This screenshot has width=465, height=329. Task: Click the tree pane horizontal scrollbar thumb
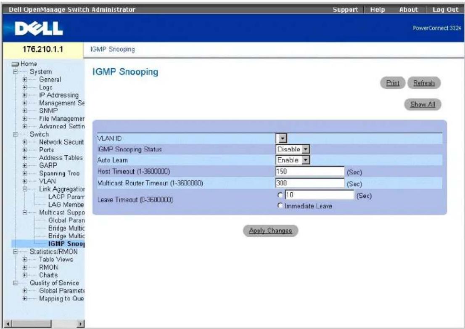pos(32,324)
